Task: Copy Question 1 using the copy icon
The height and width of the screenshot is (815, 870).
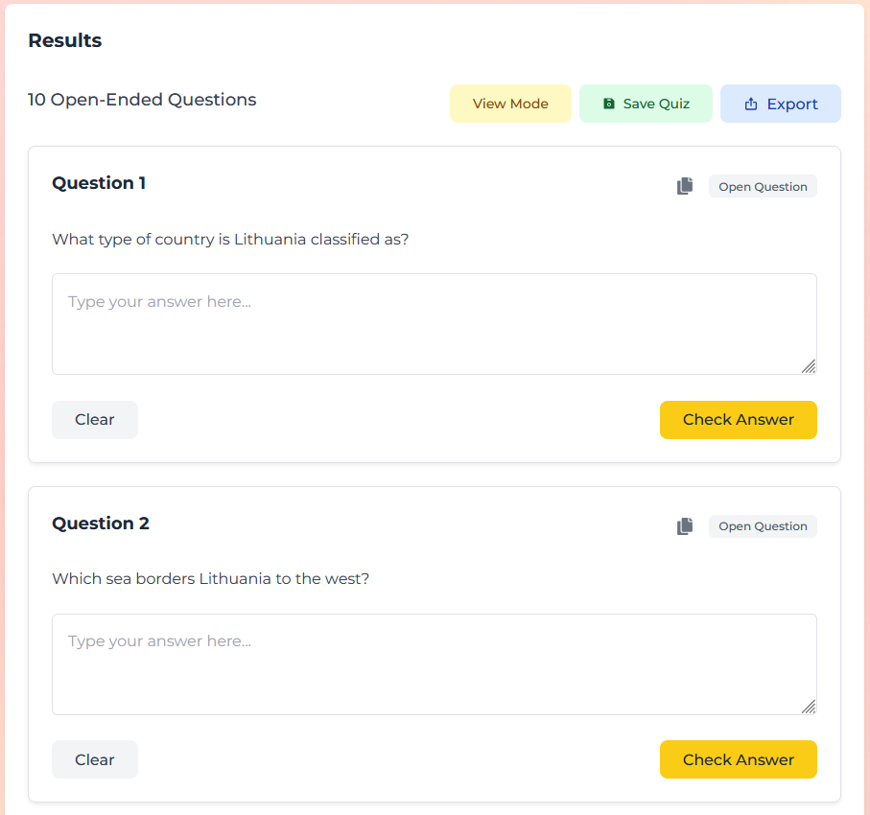Action: (684, 186)
